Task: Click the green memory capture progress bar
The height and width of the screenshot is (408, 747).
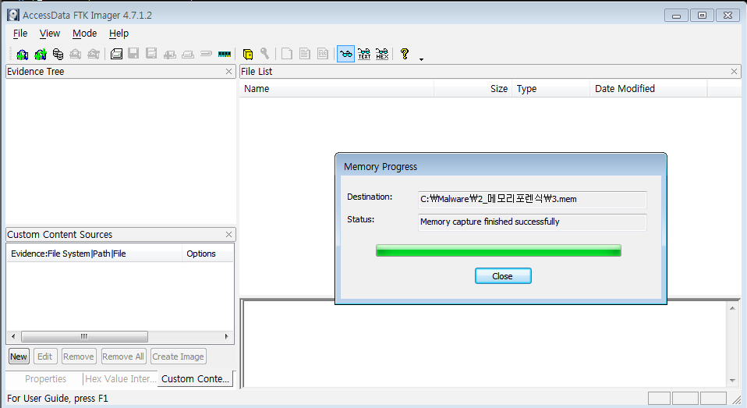Action: point(498,250)
